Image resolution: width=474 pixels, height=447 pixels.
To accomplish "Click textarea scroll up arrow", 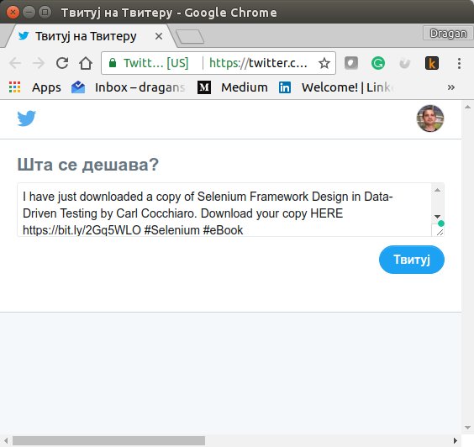I will click(x=437, y=190).
